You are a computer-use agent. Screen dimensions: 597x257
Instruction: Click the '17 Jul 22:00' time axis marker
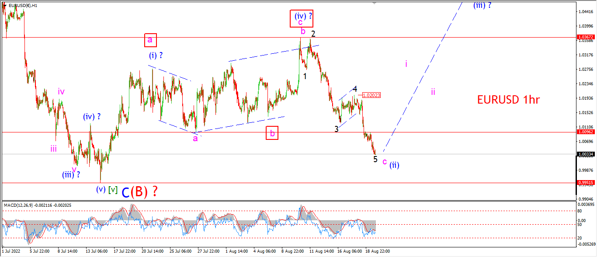[x=124, y=251]
